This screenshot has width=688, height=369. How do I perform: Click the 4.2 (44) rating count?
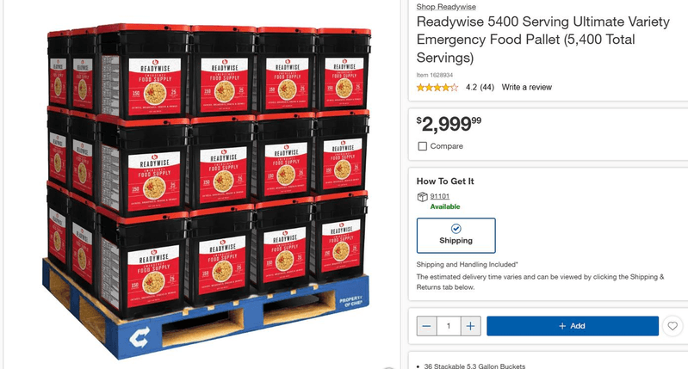coord(480,87)
